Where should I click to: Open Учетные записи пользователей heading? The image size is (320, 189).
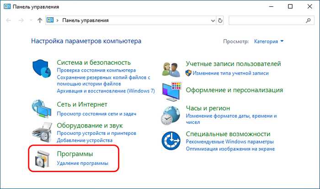[x=233, y=64]
